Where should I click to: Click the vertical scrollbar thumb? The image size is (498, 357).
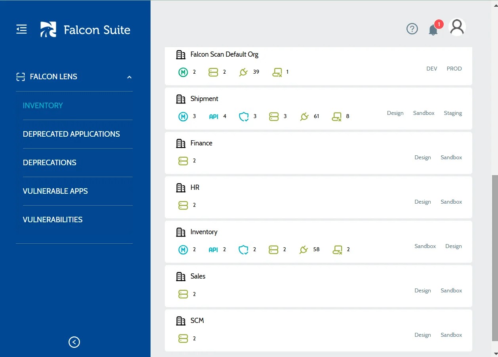pos(494,258)
